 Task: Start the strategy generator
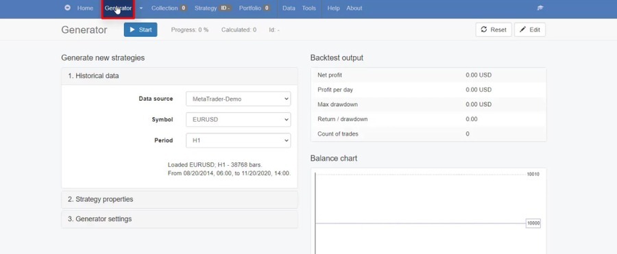coord(141,29)
